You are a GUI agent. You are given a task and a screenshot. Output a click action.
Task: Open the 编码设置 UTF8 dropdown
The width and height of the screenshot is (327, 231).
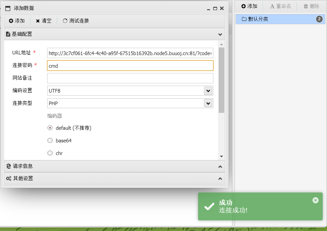pyautogui.click(x=208, y=91)
